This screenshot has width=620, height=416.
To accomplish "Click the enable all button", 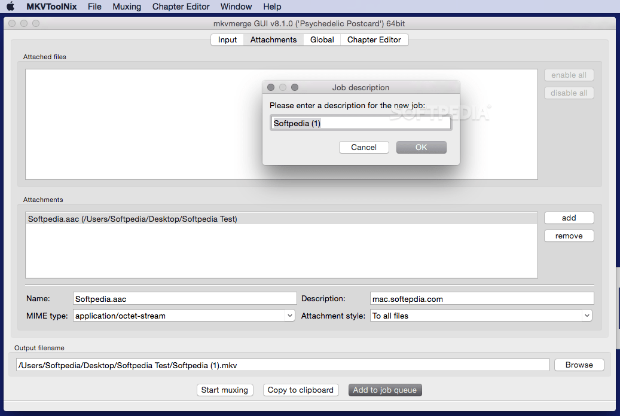I will 569,75.
